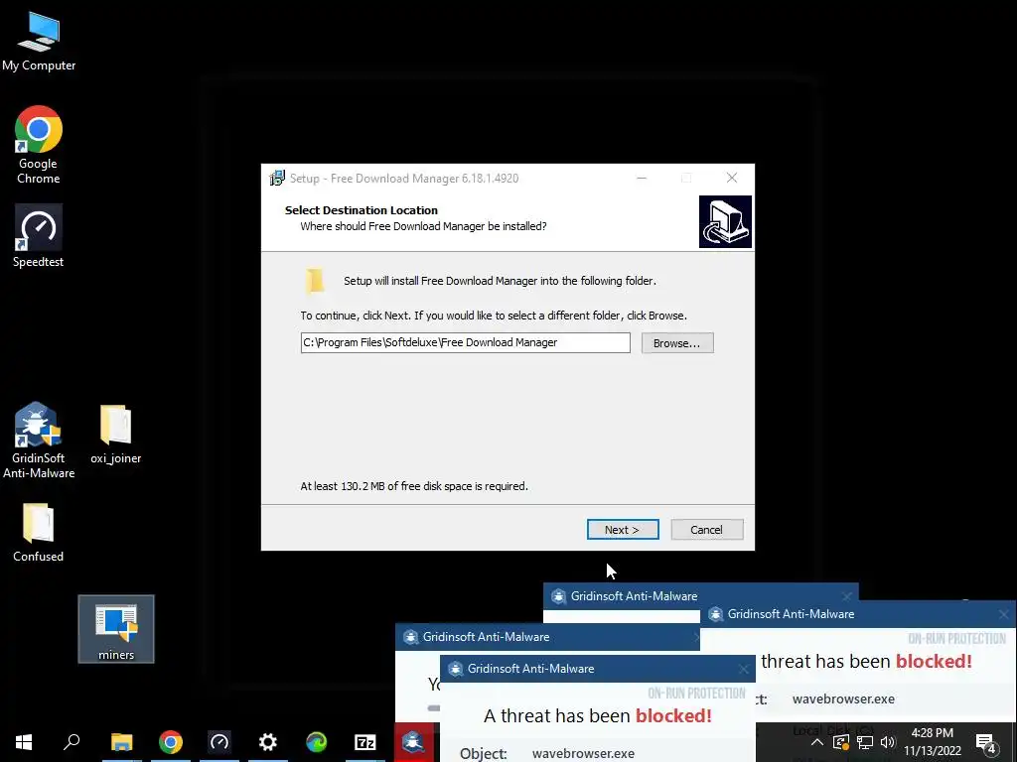Open the My Computer desktop icon
Screen dimensions: 1017x762
[x=39, y=42]
